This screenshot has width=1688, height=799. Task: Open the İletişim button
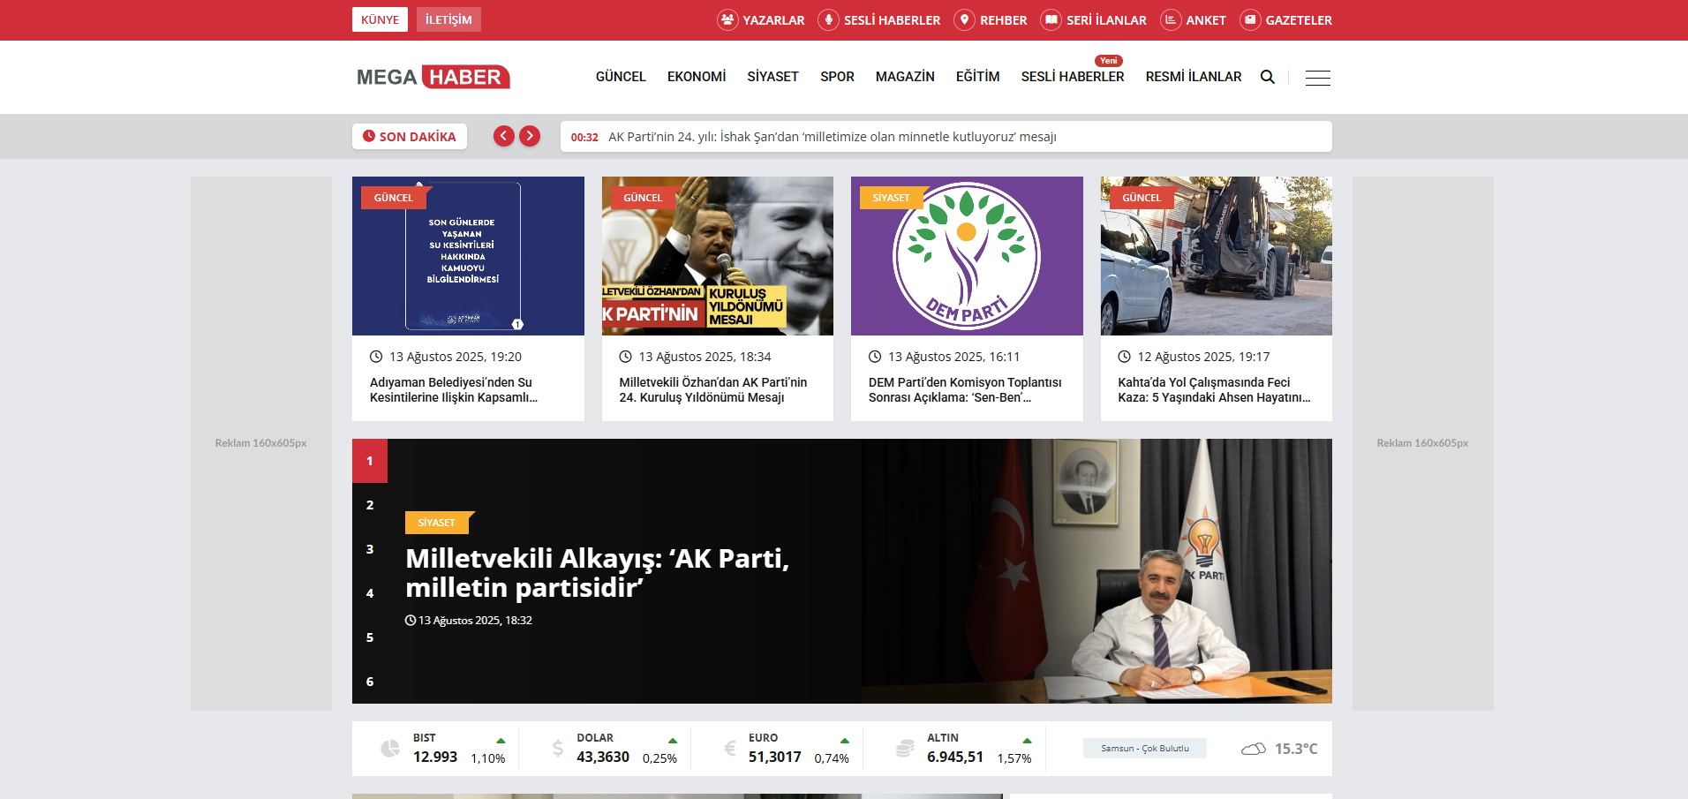point(448,19)
